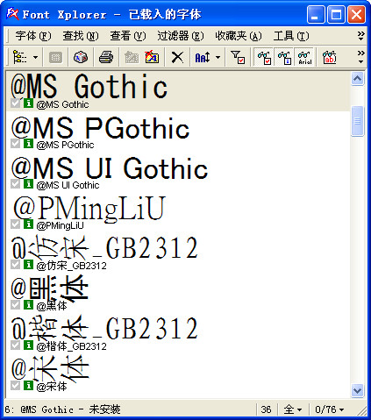Click the small @PMingLiU name label
The height and width of the screenshot is (420, 371).
[61, 225]
